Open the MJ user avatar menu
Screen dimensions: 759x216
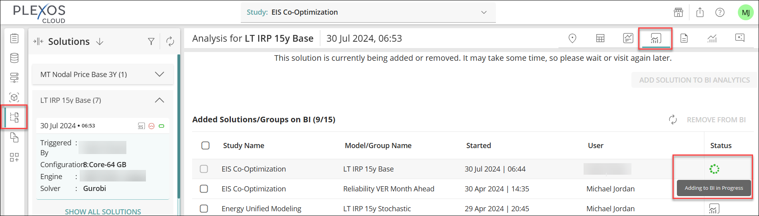[746, 12]
